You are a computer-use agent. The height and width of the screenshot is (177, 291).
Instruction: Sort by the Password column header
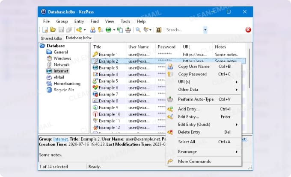pyautogui.click(x=168, y=47)
